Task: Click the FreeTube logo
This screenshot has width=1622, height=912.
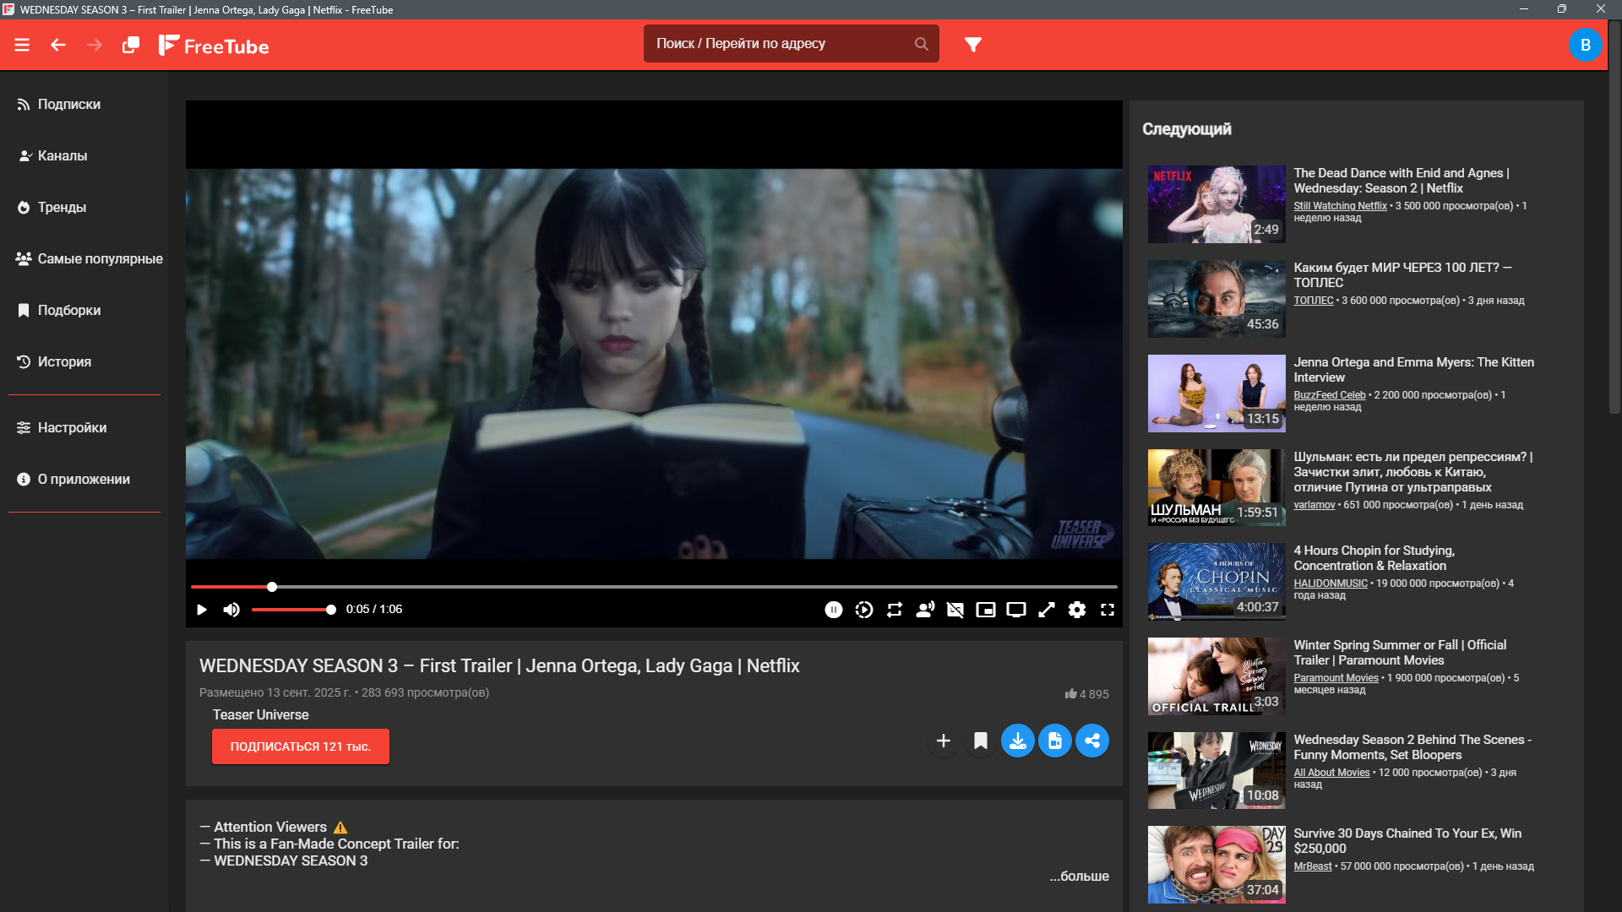Action: [x=214, y=46]
